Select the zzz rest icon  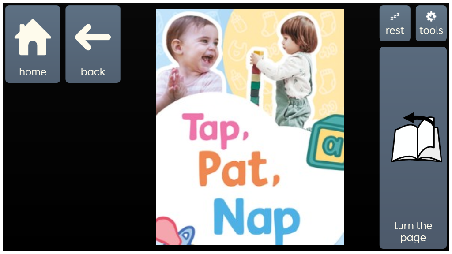tap(395, 16)
